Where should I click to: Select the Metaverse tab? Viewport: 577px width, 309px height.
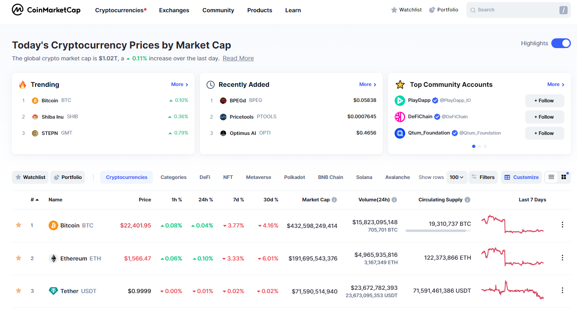click(x=259, y=177)
